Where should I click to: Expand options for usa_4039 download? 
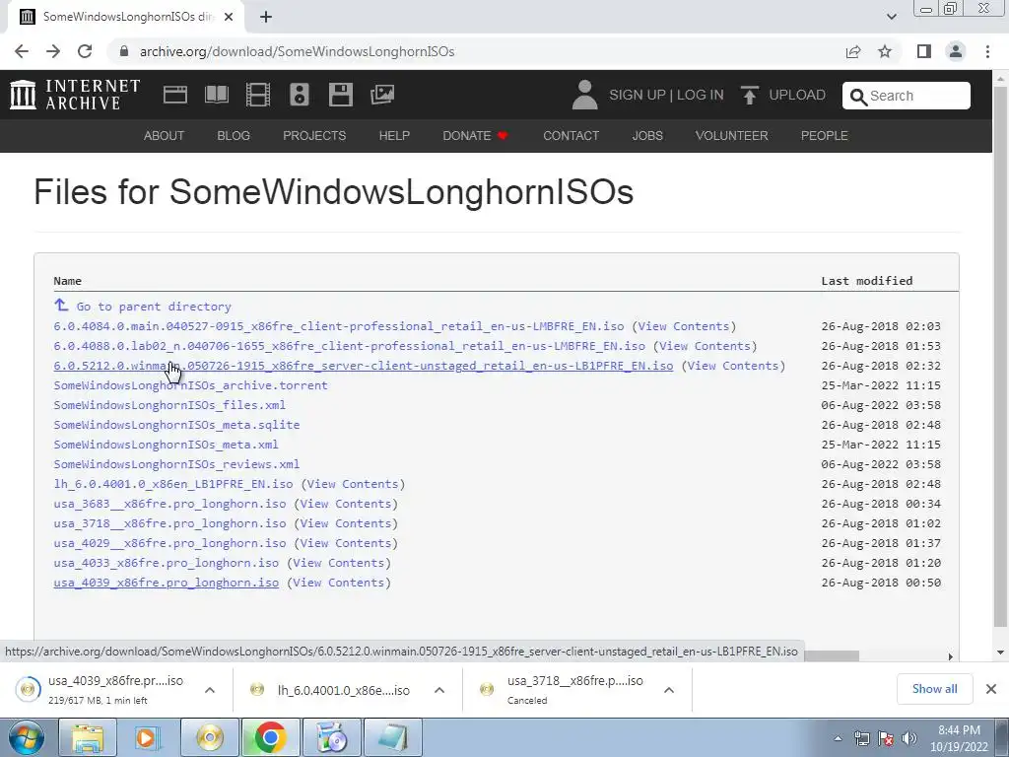click(210, 690)
